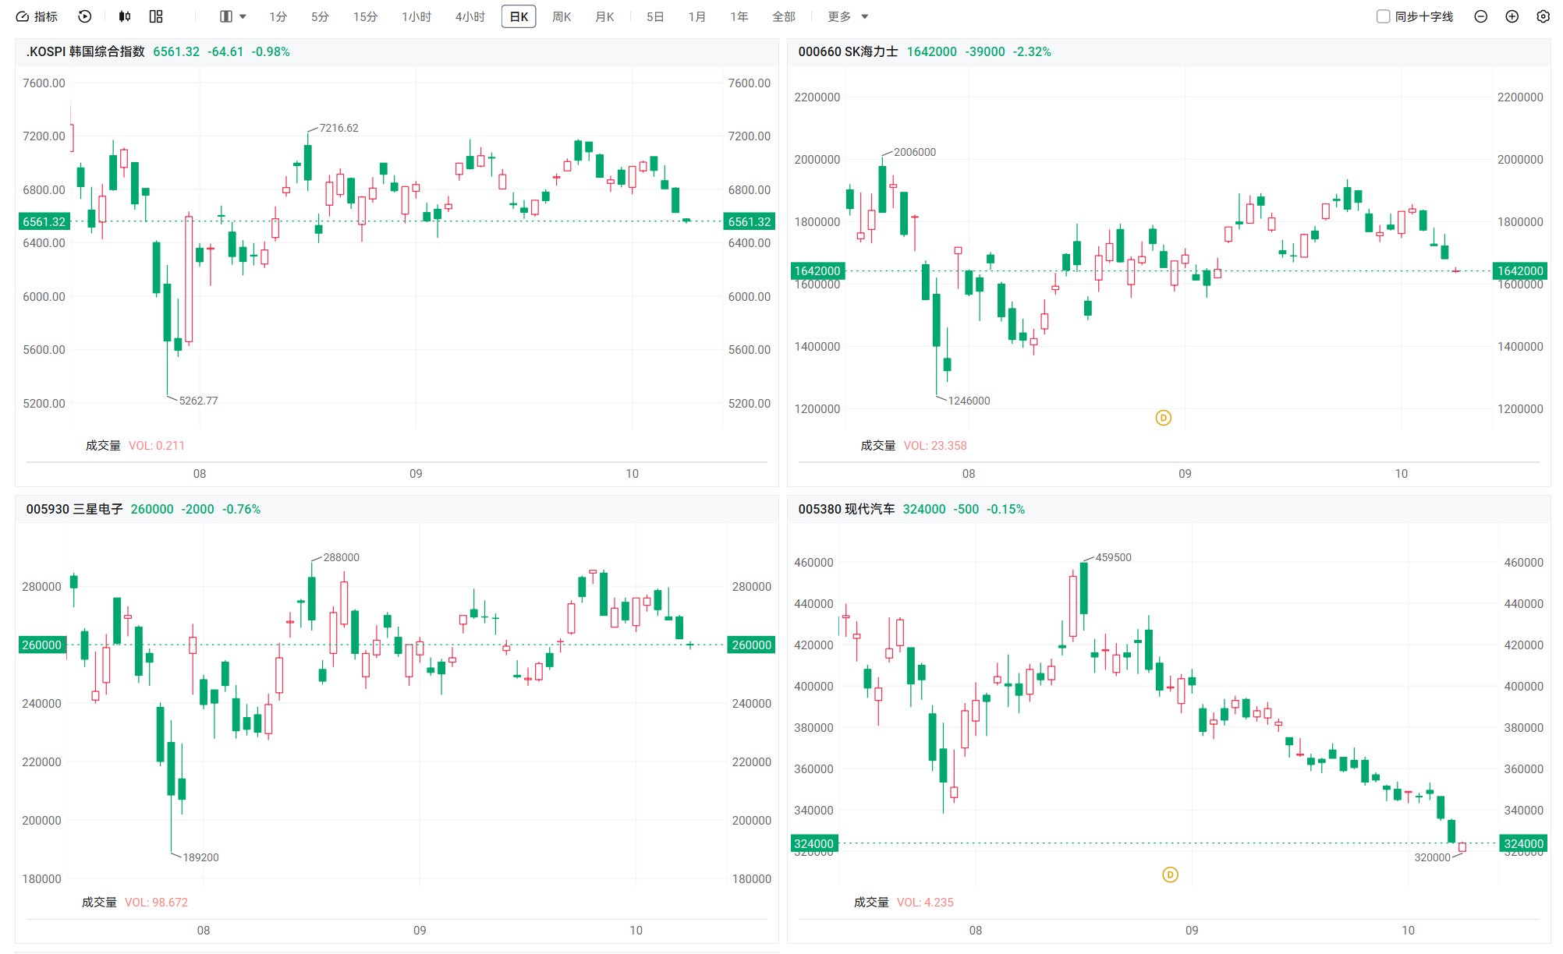Click the 2006000 high label on SK海力士

tap(915, 152)
